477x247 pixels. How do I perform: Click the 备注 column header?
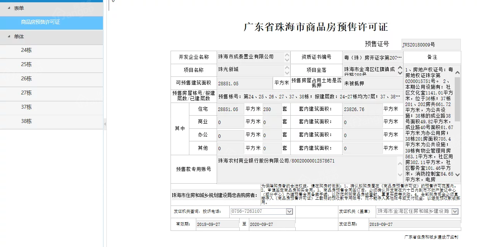(x=432, y=57)
